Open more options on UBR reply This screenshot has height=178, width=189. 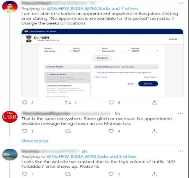pos(180,113)
